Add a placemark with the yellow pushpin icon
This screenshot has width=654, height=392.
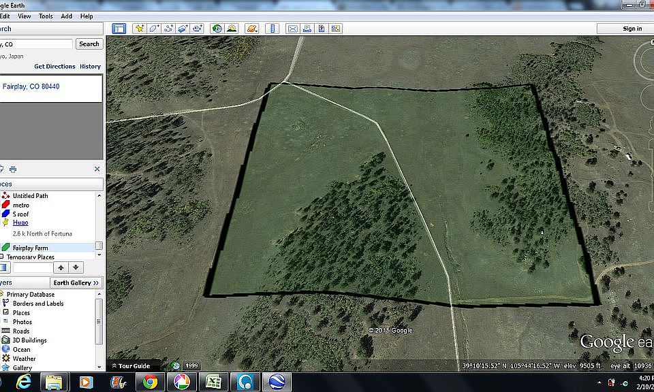[x=139, y=29]
